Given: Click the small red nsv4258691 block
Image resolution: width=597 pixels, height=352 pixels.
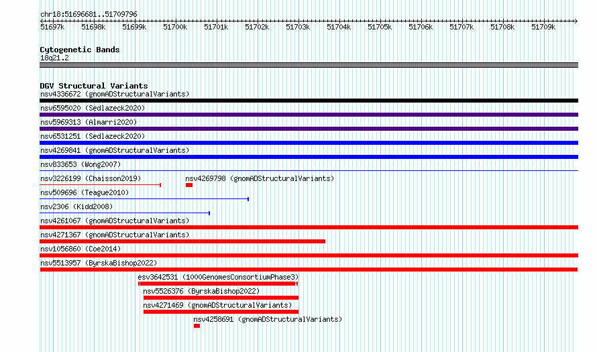Looking at the screenshot, I should 197,326.
